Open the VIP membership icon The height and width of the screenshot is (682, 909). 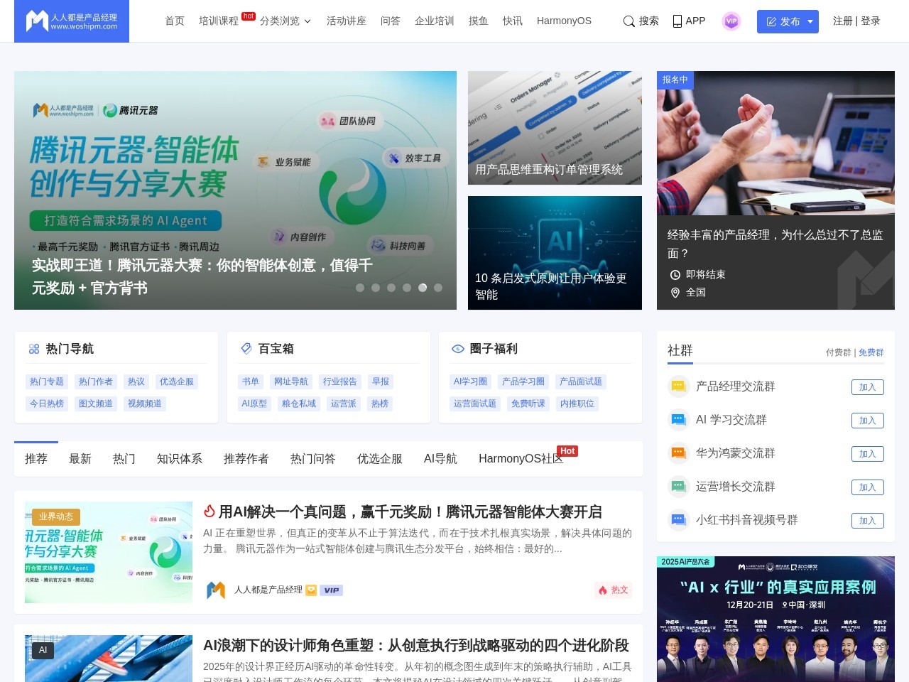(x=731, y=21)
